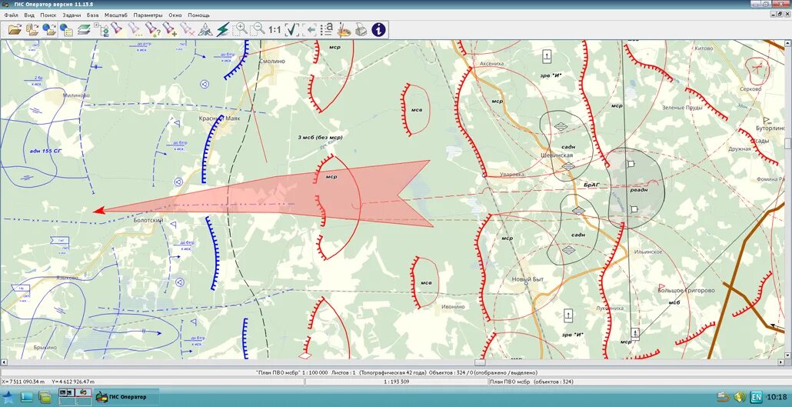792x407 pixels.
Task: Open the Поиск menu
Action: point(48,15)
